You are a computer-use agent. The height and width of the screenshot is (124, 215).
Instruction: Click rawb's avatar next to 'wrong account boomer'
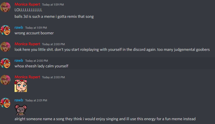tap(5, 30)
